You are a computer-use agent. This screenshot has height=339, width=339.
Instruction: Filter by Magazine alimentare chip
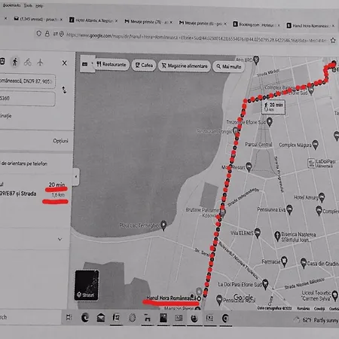(x=185, y=66)
